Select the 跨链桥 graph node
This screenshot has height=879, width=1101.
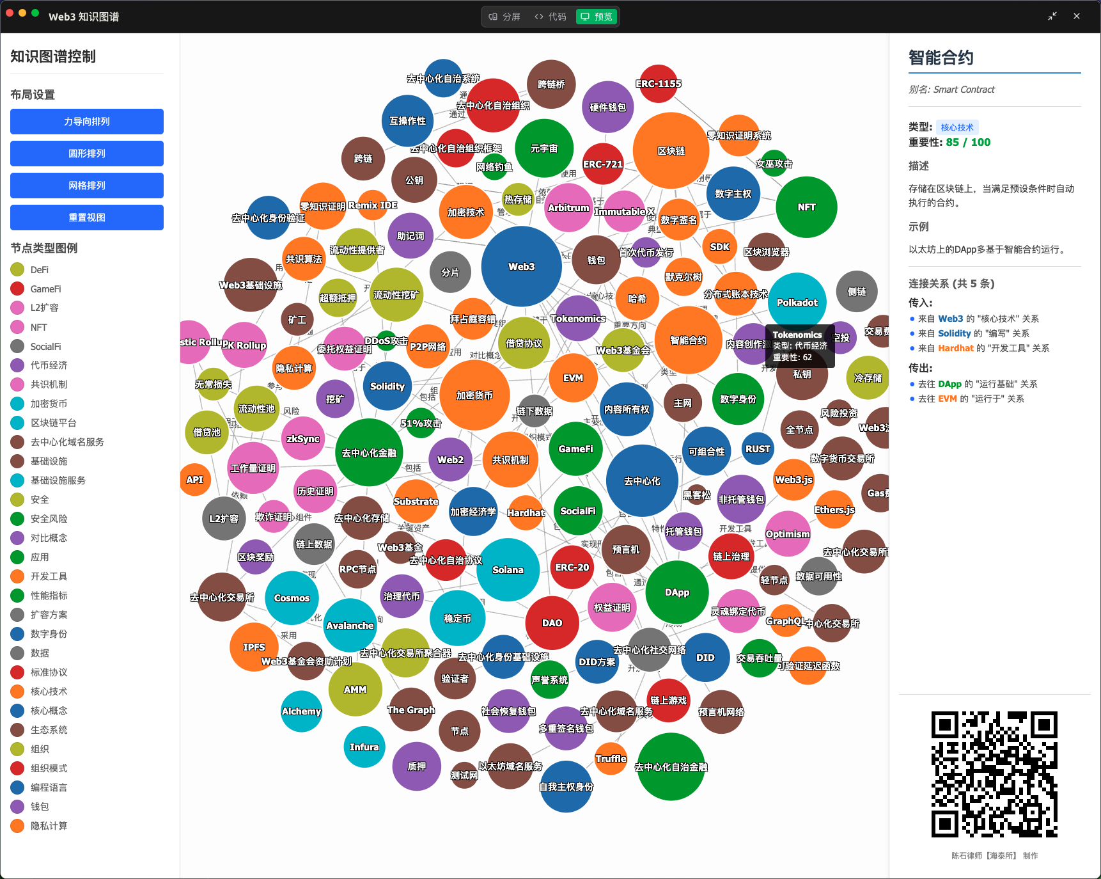[x=552, y=84]
